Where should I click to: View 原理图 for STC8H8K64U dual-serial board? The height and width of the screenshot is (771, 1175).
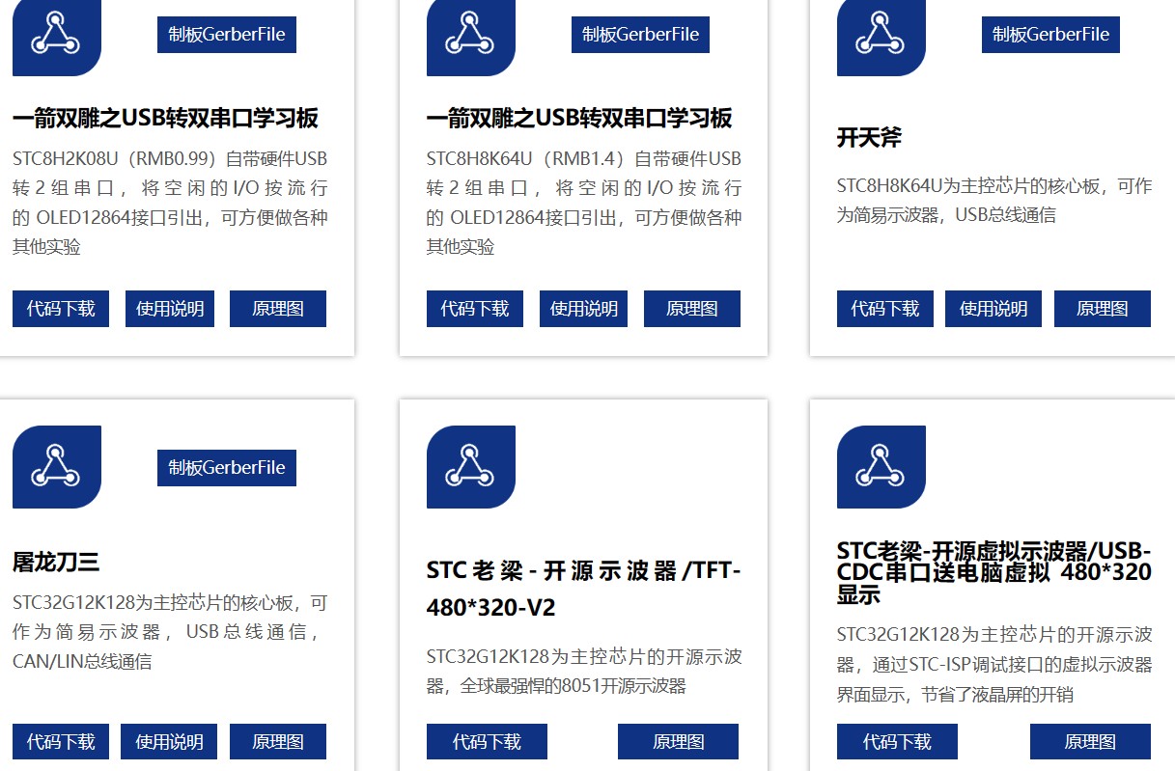point(692,309)
